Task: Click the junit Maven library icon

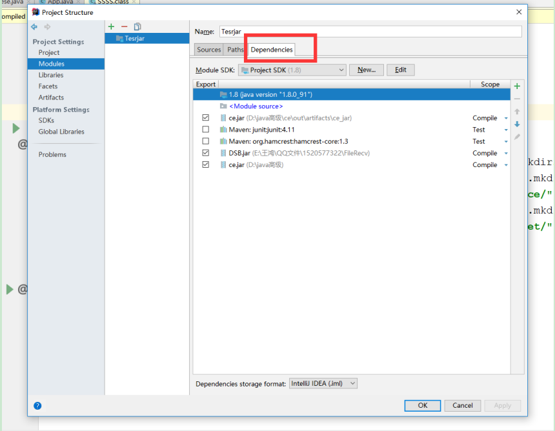Action: coord(223,130)
